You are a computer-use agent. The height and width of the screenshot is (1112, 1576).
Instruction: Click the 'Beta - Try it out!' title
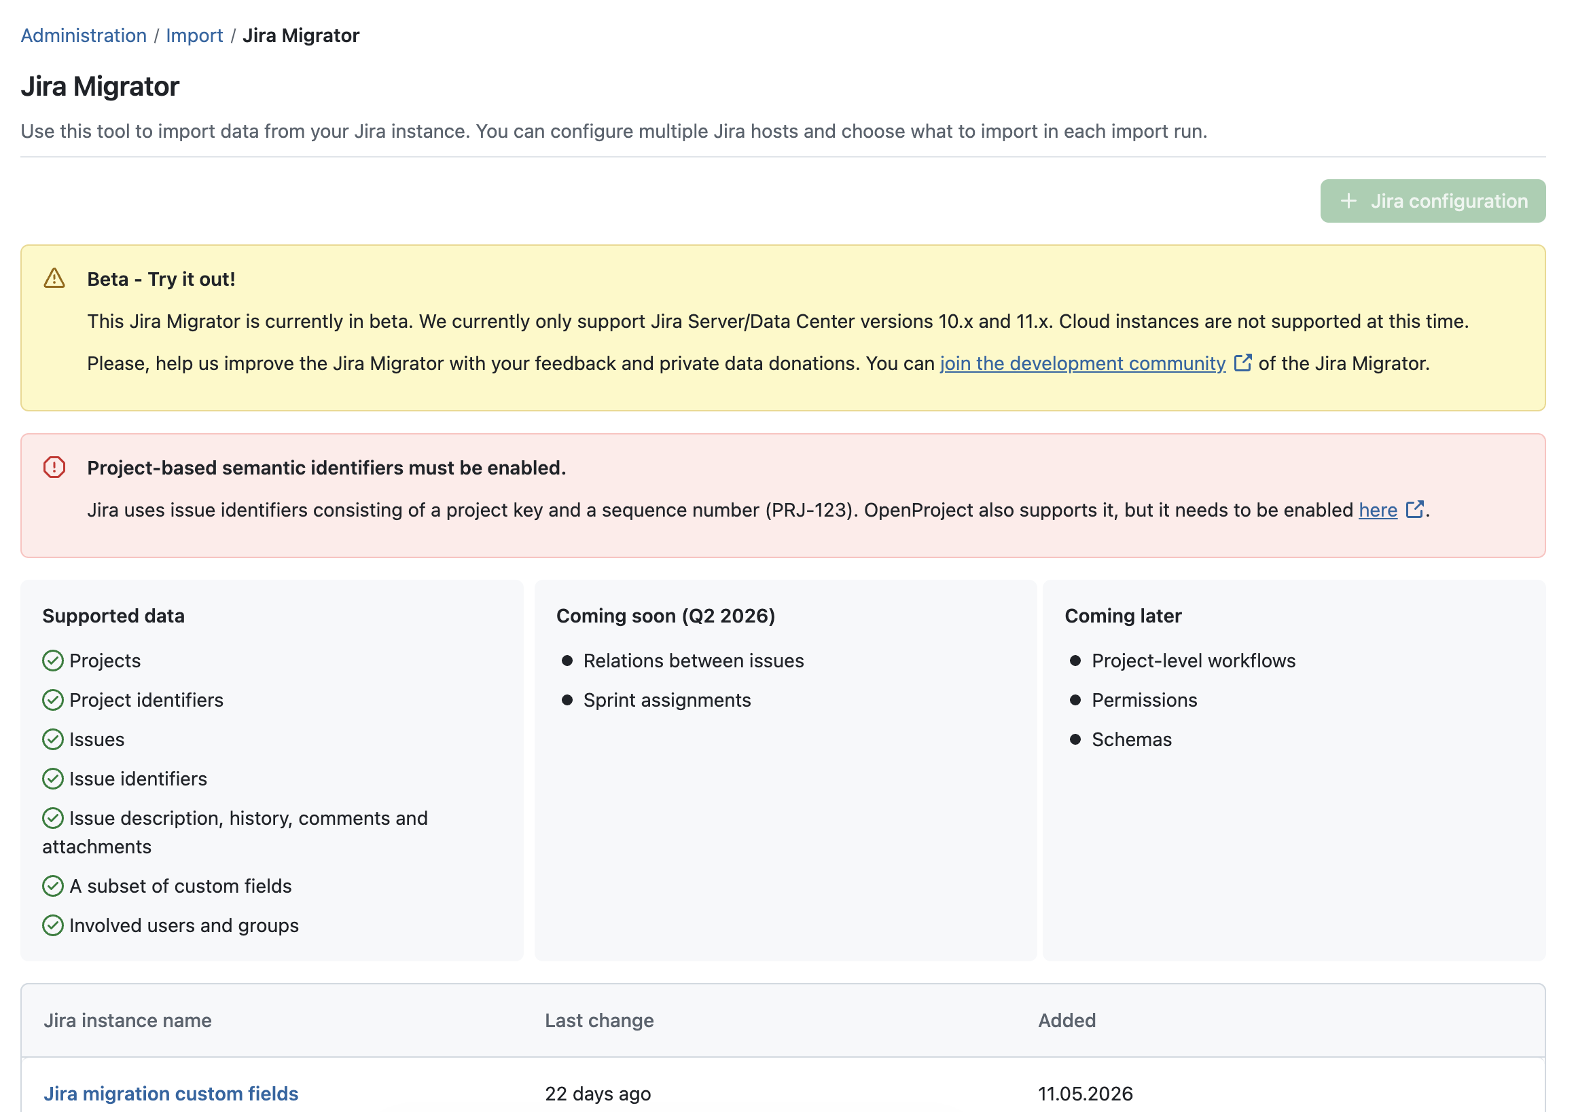pos(161,279)
